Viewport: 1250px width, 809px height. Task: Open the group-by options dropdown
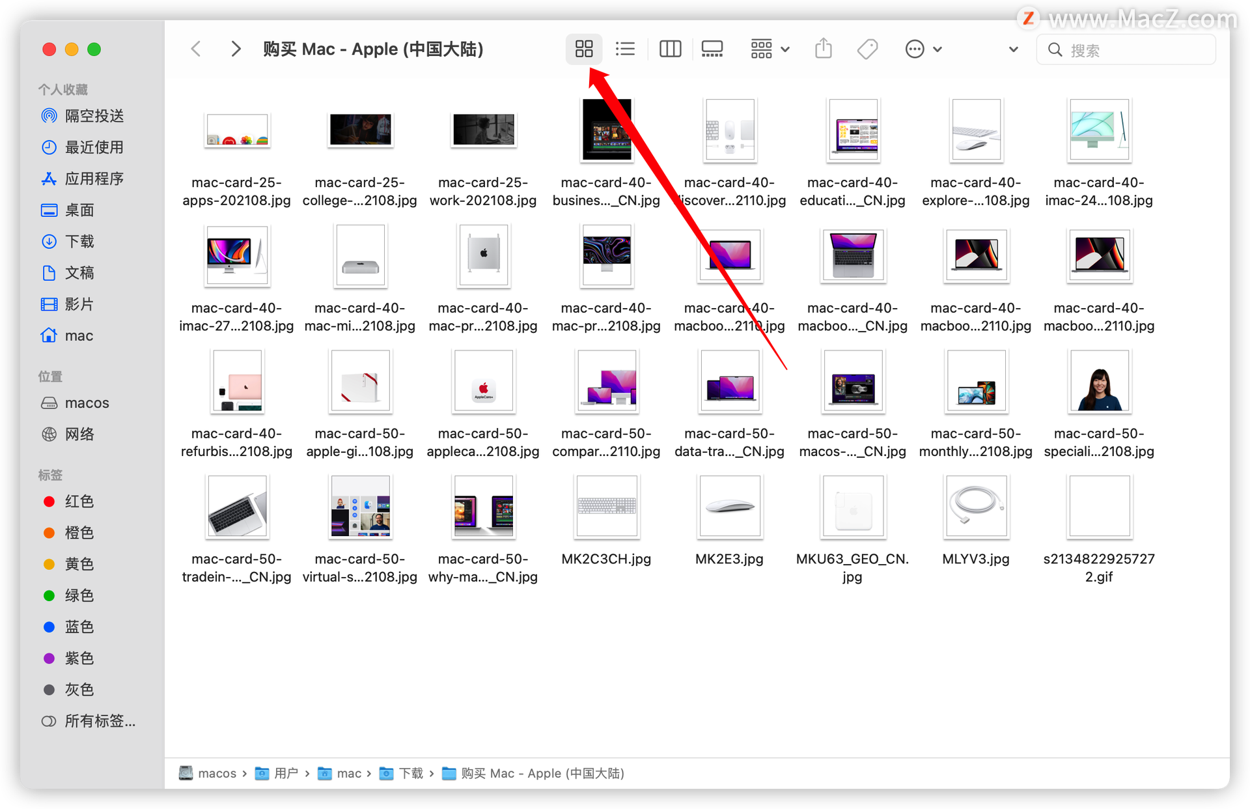[x=770, y=49]
